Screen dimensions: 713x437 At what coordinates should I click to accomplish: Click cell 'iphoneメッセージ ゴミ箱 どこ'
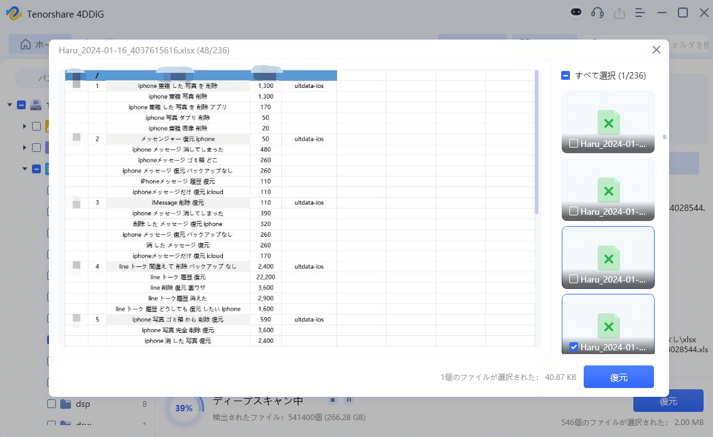click(x=178, y=160)
